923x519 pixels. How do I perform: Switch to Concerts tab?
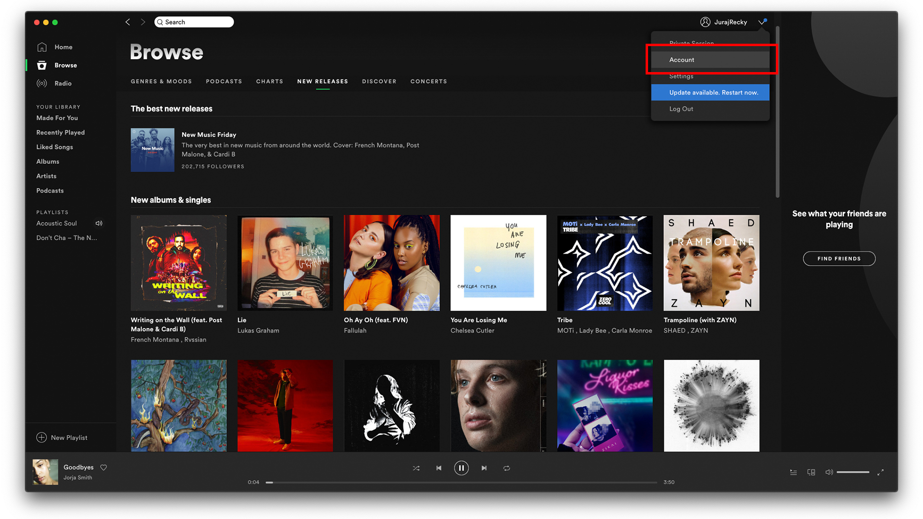[429, 82]
